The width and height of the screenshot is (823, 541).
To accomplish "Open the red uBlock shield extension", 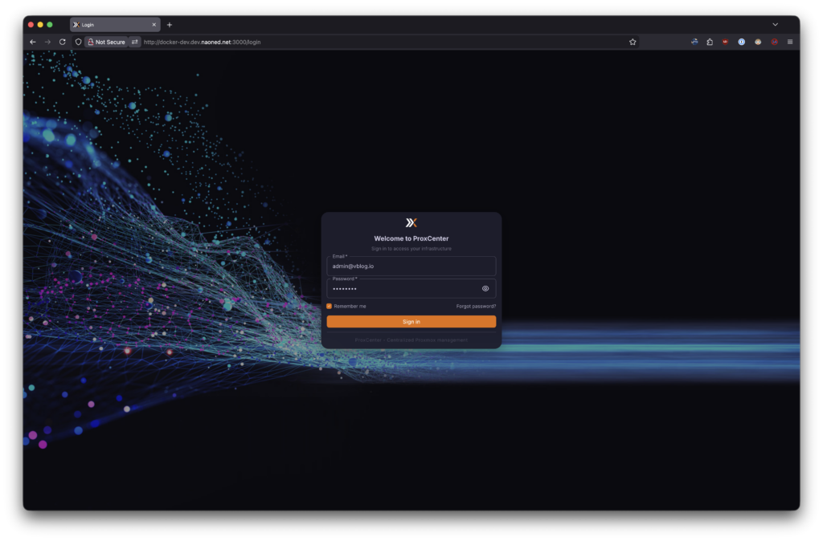I will [725, 42].
